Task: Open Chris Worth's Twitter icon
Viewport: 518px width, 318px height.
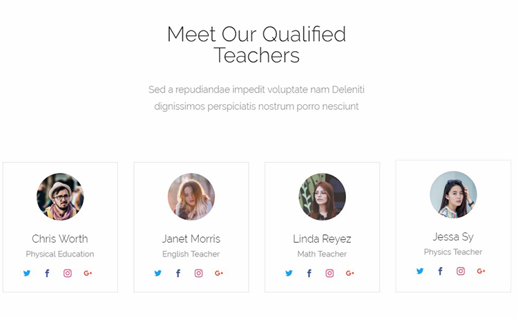Action: (27, 273)
